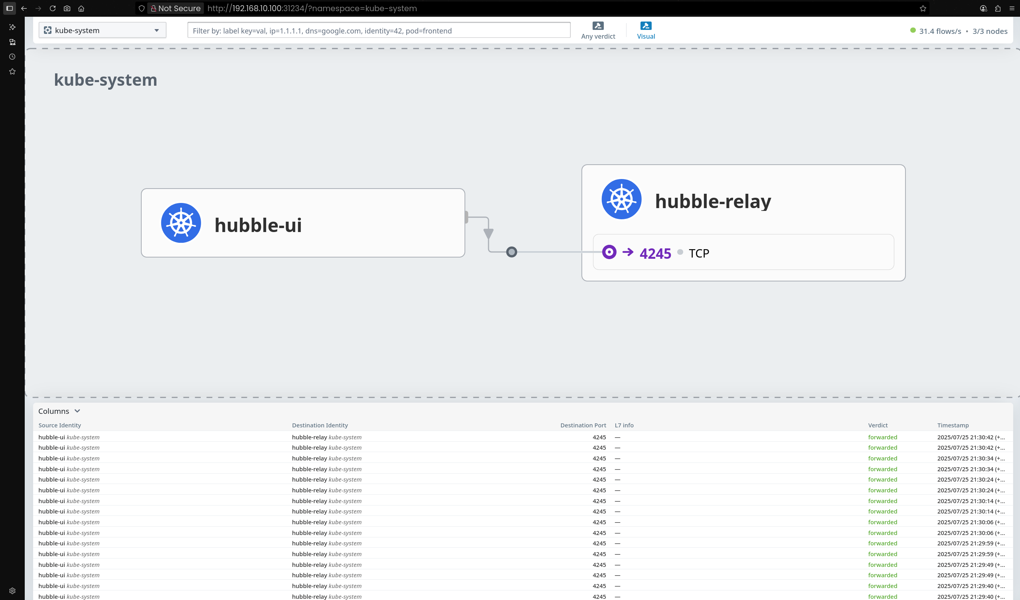Go back with the browser back arrow
The image size is (1020, 600).
[24, 8]
